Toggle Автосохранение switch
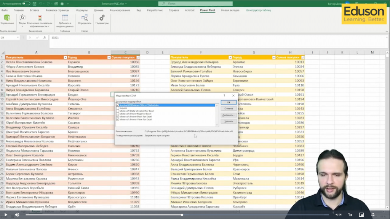 click(26, 4)
